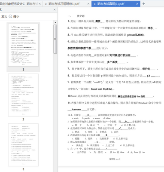Close the 期末考试真题(1).pdf tab
The image size is (164, 172).
pos(137,4)
